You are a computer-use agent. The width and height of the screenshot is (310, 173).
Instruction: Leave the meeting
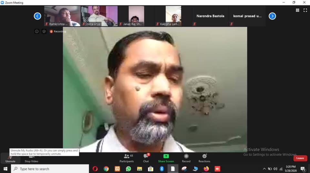pyautogui.click(x=300, y=158)
